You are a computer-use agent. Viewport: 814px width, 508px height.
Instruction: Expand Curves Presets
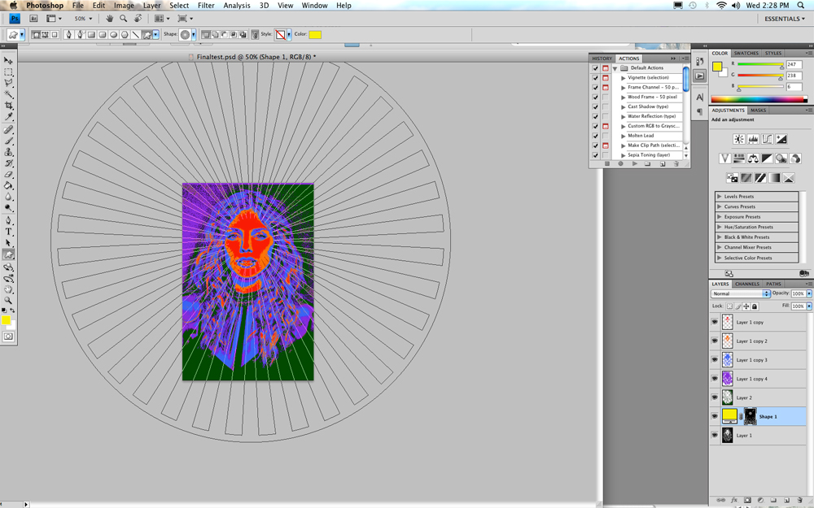click(x=719, y=206)
